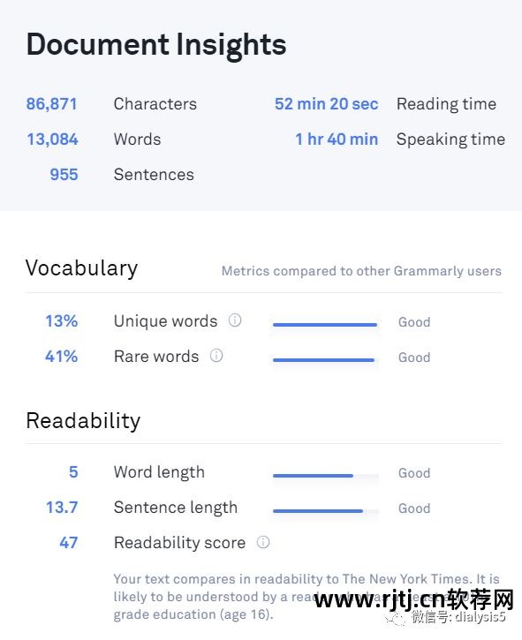The width and height of the screenshot is (522, 640).
Task: Click the Unique words progress bar
Action: tap(325, 325)
